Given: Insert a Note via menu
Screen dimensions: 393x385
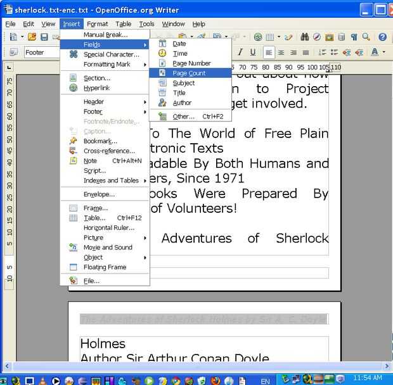Looking at the screenshot, I should point(105,161).
